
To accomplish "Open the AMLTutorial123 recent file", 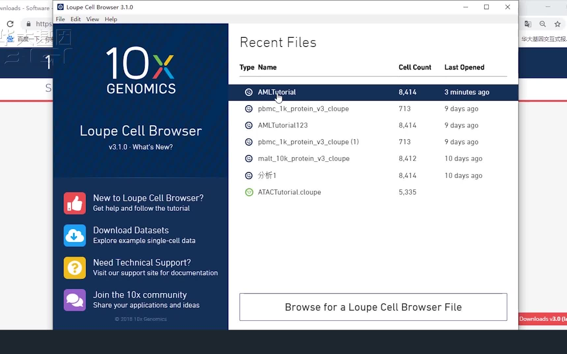I will pos(373,125).
